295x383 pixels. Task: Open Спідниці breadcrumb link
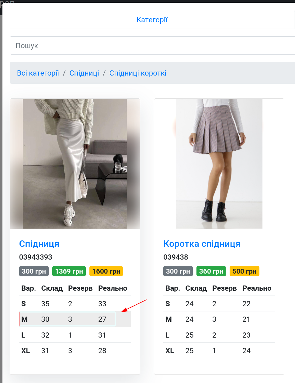click(x=84, y=73)
